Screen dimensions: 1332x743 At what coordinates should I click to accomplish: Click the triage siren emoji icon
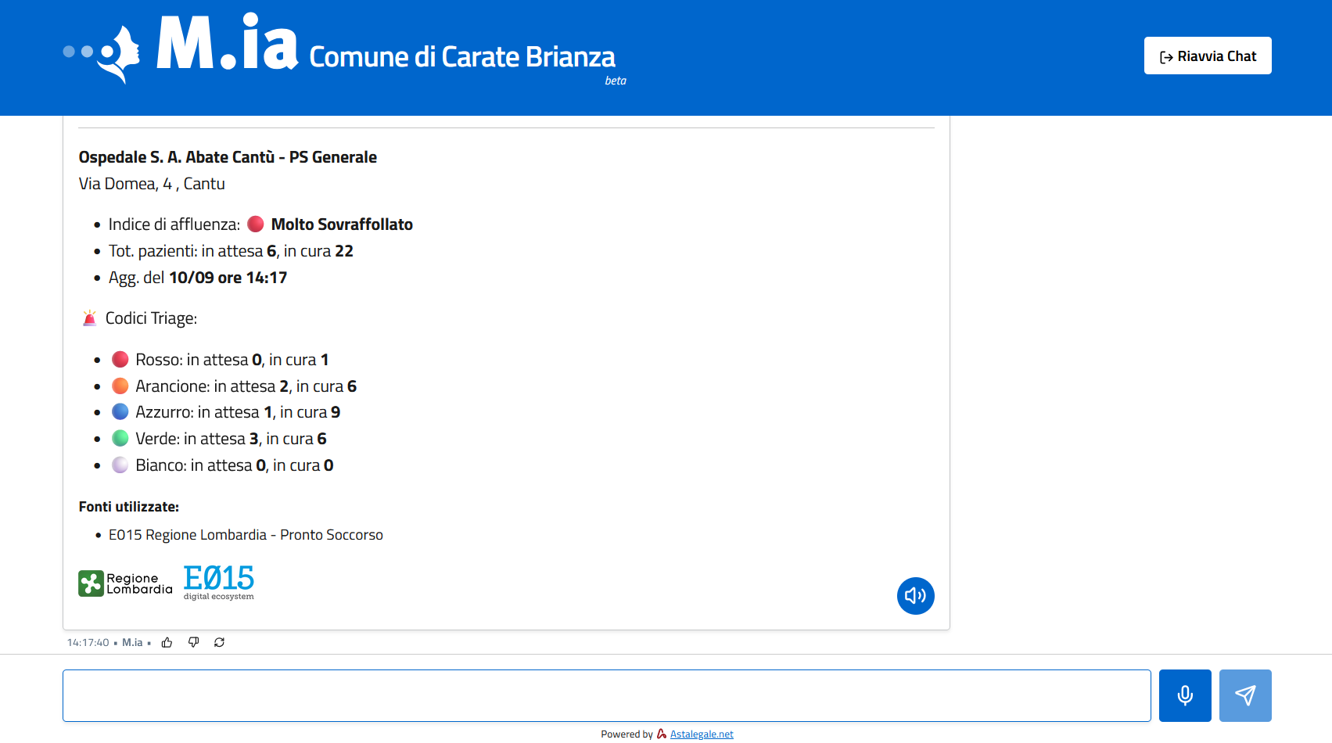point(89,318)
